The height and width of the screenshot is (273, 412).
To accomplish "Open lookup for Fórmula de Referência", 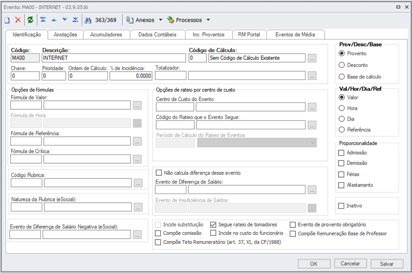I will [x=137, y=141].
